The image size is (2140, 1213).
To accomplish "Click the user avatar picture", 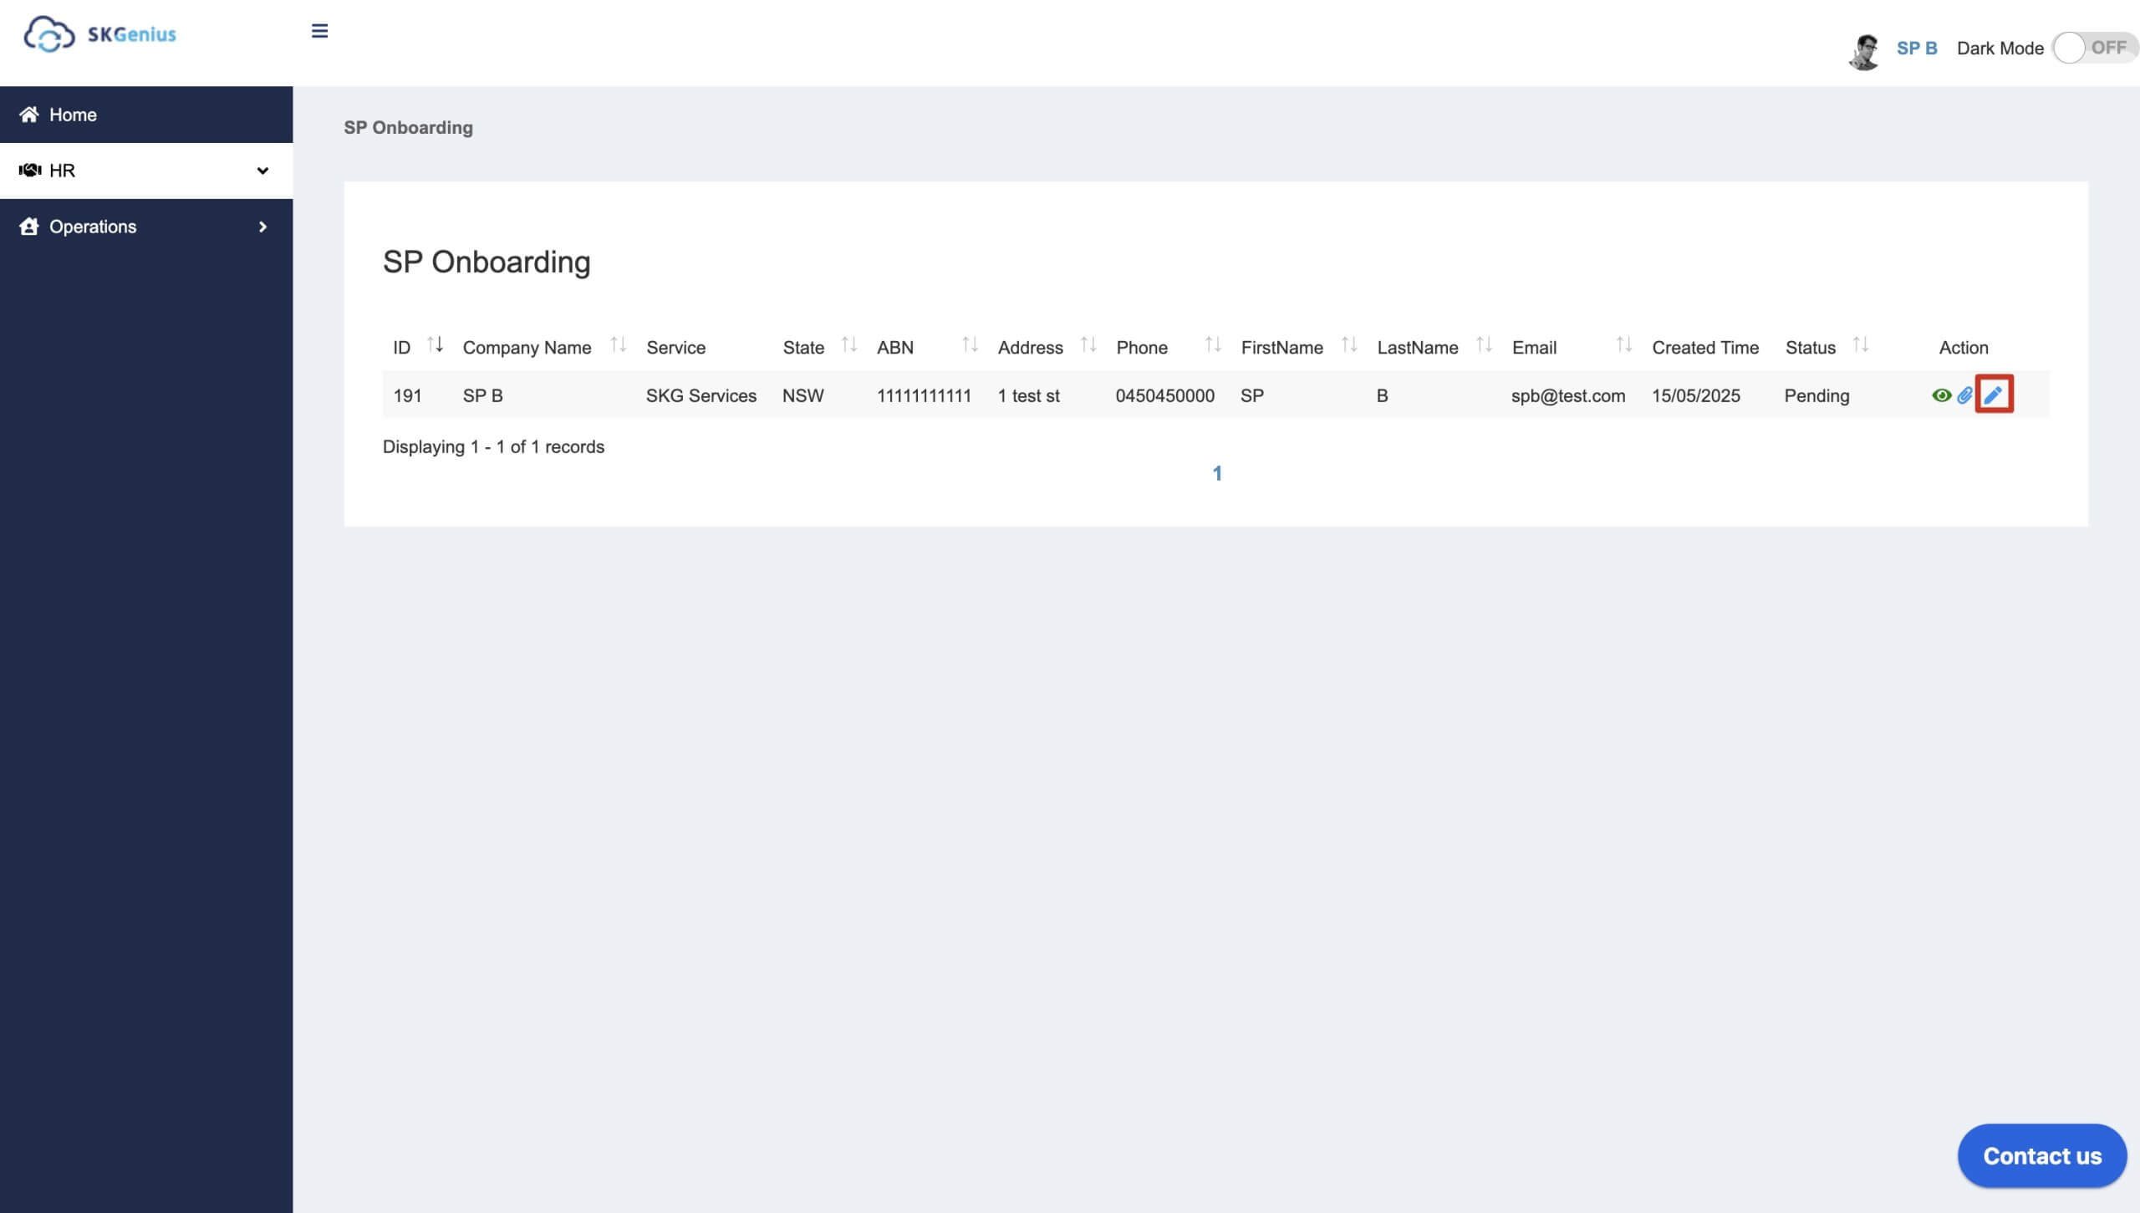I will tap(1864, 50).
